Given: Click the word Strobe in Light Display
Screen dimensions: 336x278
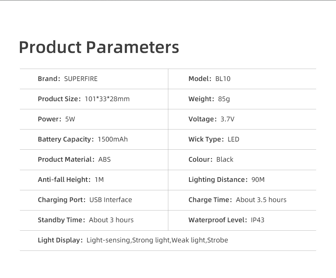Looking at the screenshot, I should pyautogui.click(x=218, y=240).
